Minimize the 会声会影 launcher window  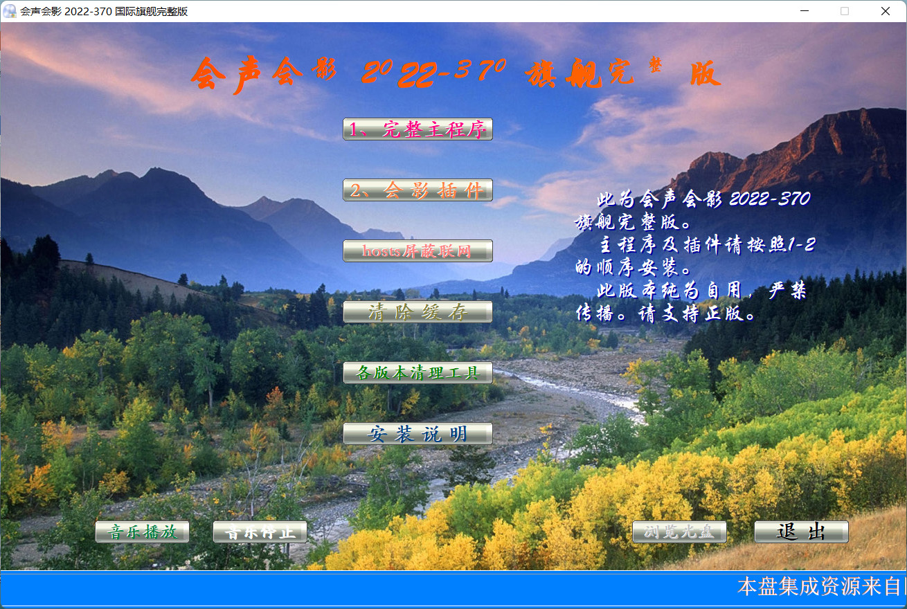click(x=804, y=11)
